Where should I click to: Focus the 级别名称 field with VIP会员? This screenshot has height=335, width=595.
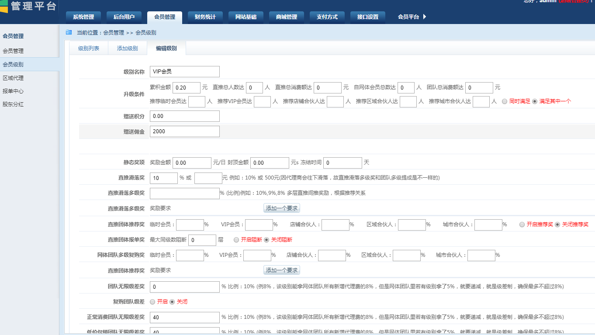[185, 72]
